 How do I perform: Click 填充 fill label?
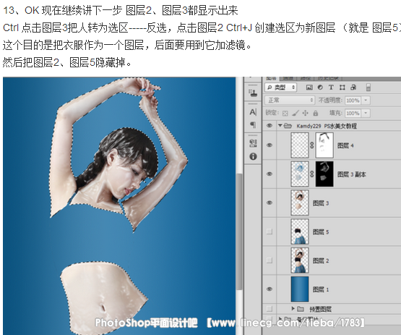click(x=336, y=113)
